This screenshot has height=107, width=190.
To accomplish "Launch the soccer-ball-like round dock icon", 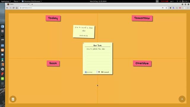I will [2, 69].
